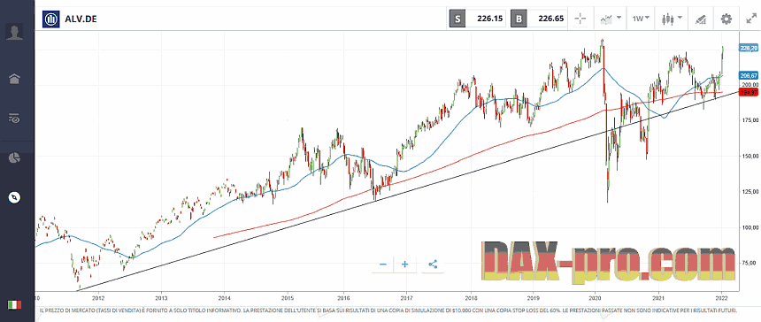Viewport: 761px width, 322px height.
Task: Open the 1W timeframe dropdown
Action: click(641, 19)
